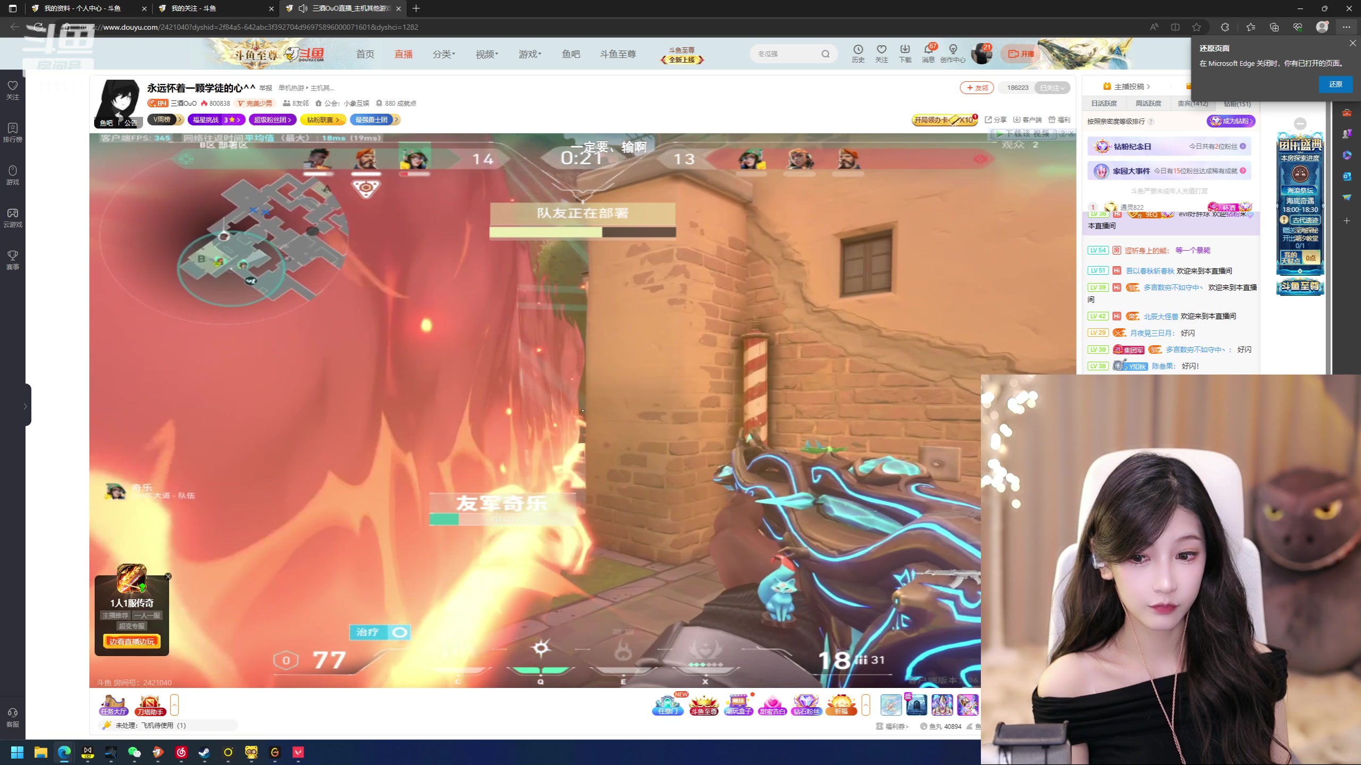Screen dimensions: 1361x765
Task: Mute the 三酒OuO tab audio icon
Action: coord(303,8)
